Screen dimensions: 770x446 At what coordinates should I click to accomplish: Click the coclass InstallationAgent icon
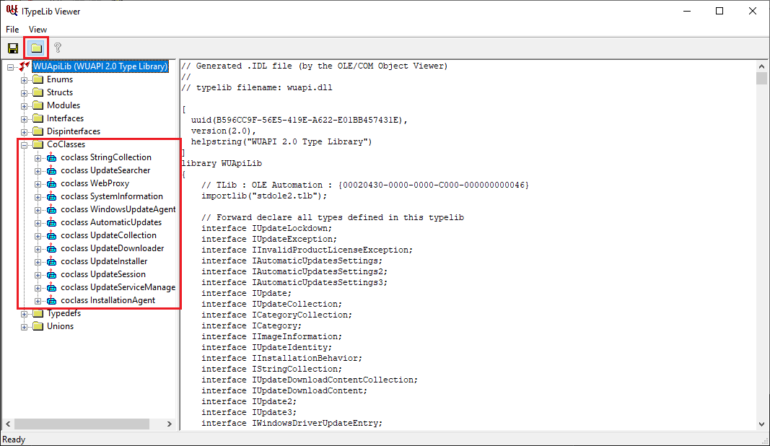51,301
